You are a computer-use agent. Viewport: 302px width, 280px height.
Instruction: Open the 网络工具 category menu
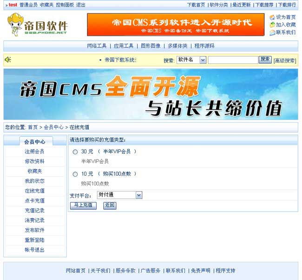pyautogui.click(x=97, y=46)
